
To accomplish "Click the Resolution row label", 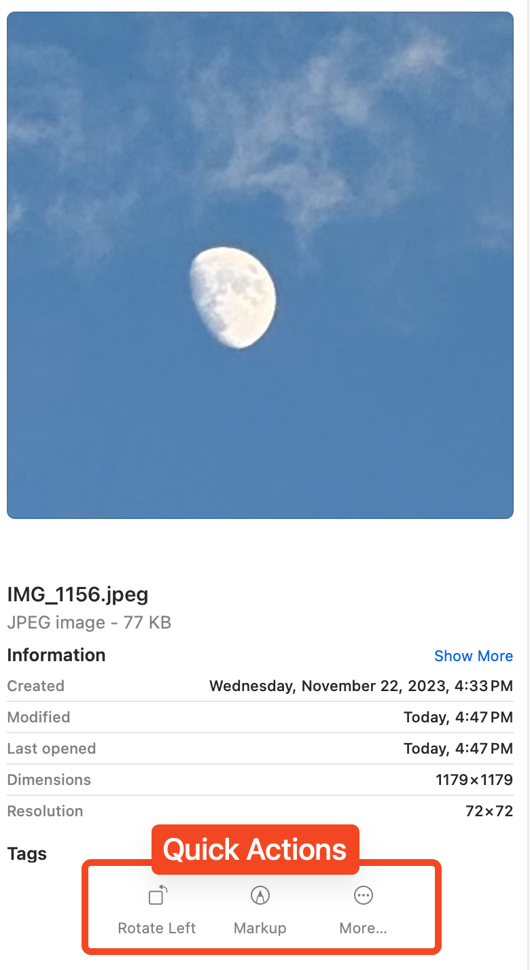I will [x=45, y=811].
